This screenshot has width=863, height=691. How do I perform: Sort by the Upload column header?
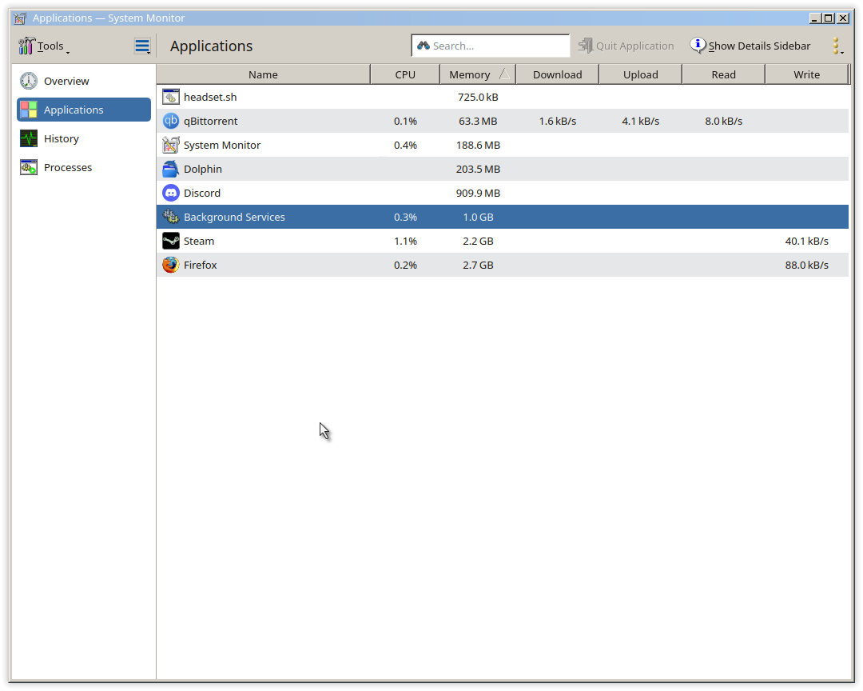point(641,74)
